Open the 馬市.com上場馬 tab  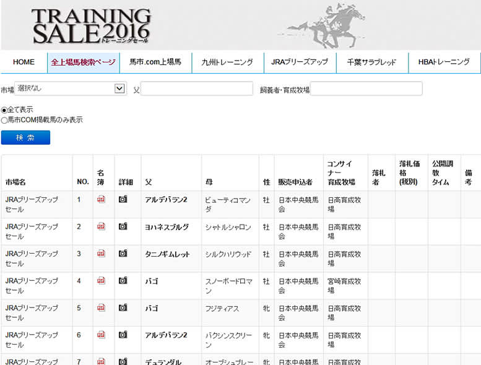coord(155,62)
